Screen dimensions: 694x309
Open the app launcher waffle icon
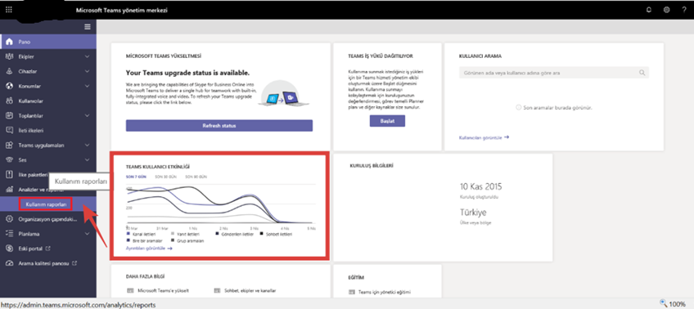tap(9, 10)
